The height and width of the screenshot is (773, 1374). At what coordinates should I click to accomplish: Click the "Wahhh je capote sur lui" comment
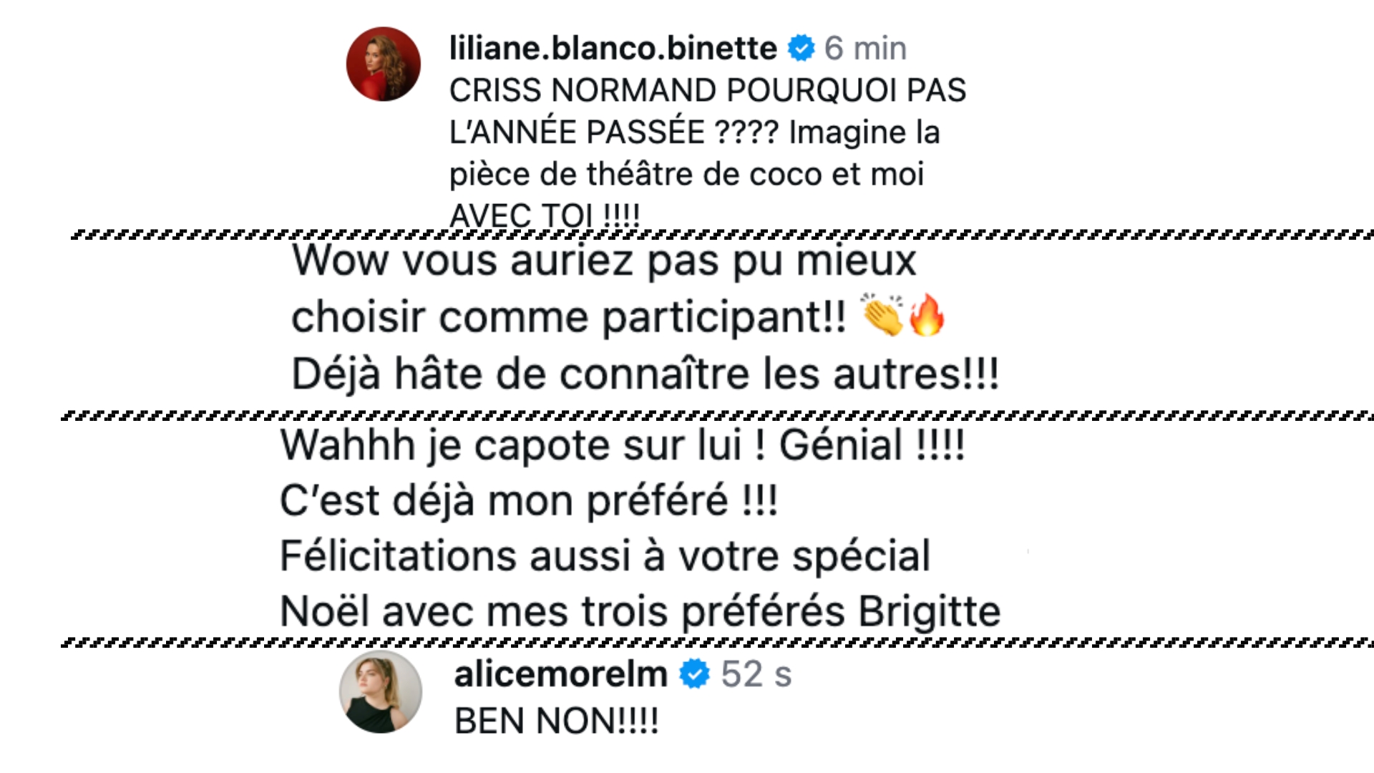[622, 445]
